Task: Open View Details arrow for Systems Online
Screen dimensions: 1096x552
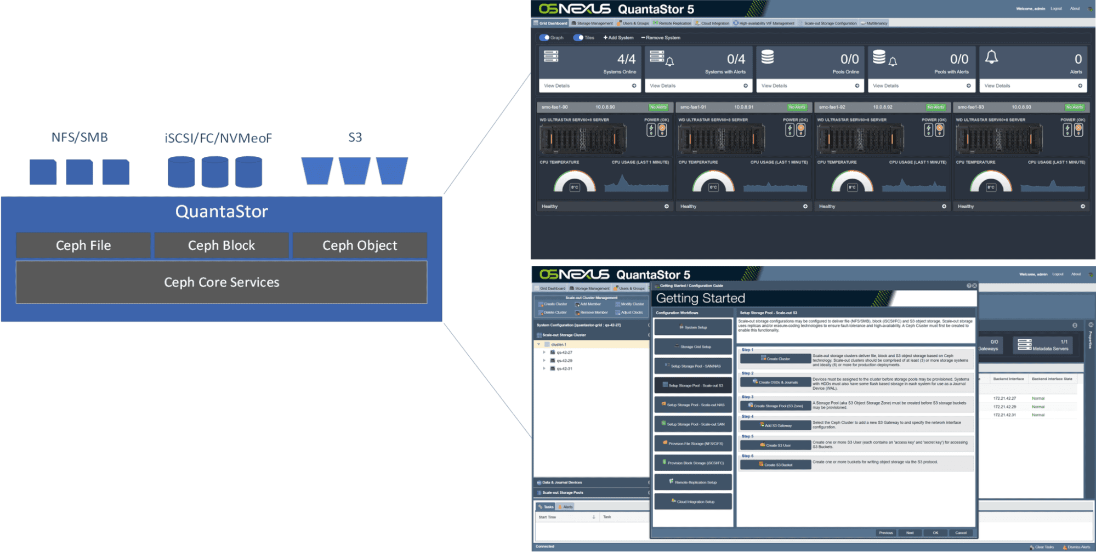Action: pos(634,86)
